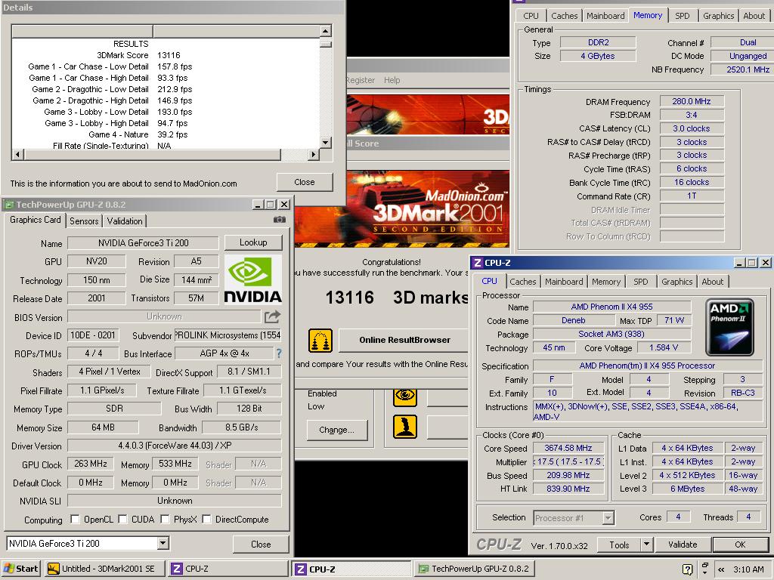Screen dimensions: 774x580
Task: Open the About tab in front CPU-Z window
Action: pyautogui.click(x=712, y=282)
